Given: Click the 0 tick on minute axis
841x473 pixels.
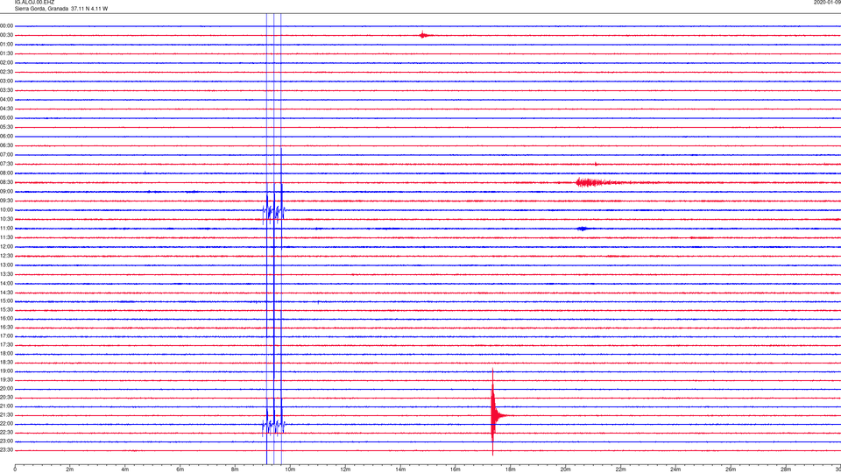Looking at the screenshot, I should pos(15,469).
